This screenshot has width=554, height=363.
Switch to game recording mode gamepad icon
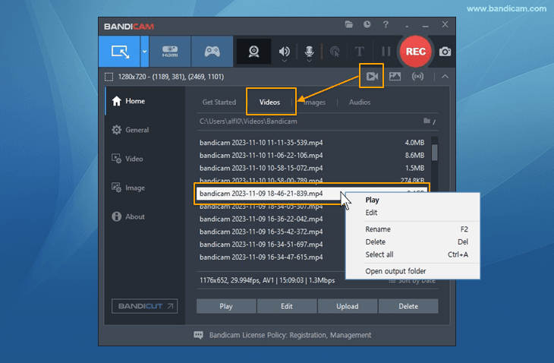pyautogui.click(x=212, y=52)
